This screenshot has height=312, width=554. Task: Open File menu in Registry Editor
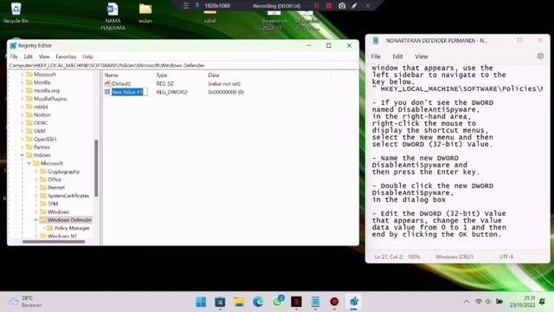(x=14, y=56)
